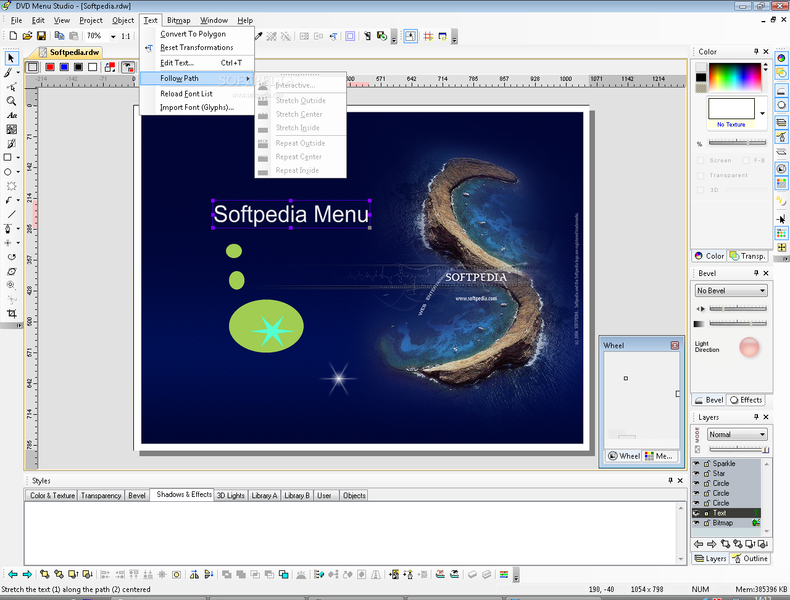Click the grid snap icon in top toolbar

coord(428,36)
